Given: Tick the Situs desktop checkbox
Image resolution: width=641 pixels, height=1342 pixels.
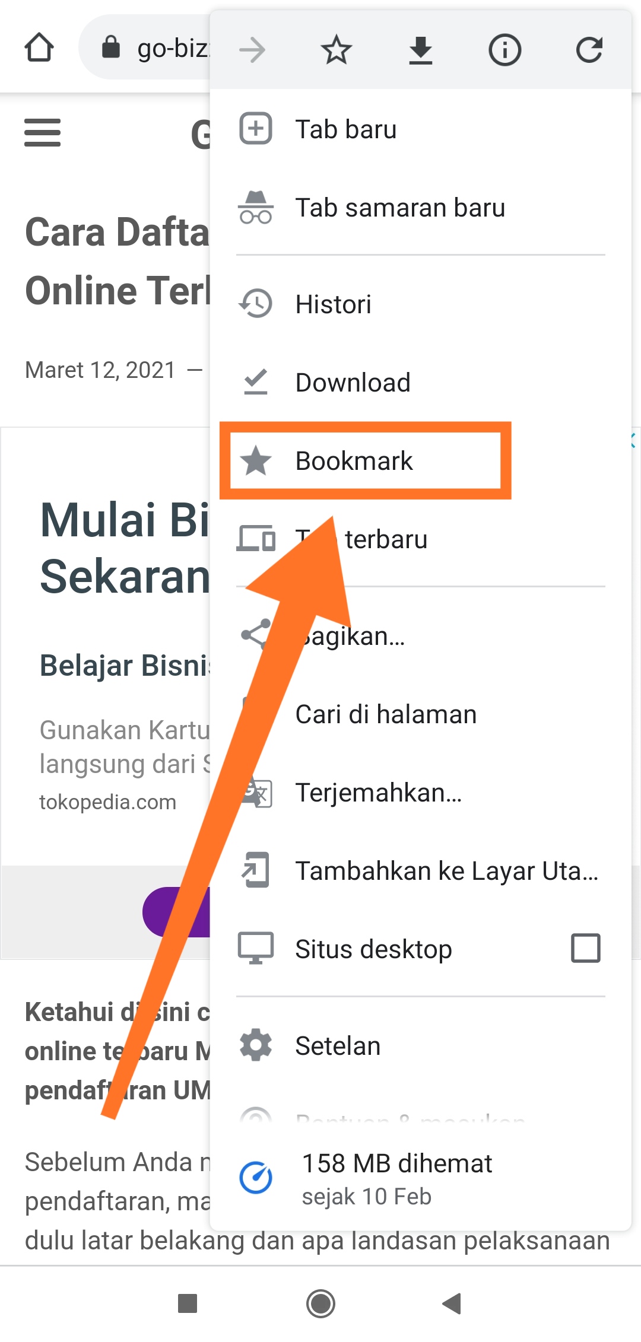Looking at the screenshot, I should coord(585,948).
